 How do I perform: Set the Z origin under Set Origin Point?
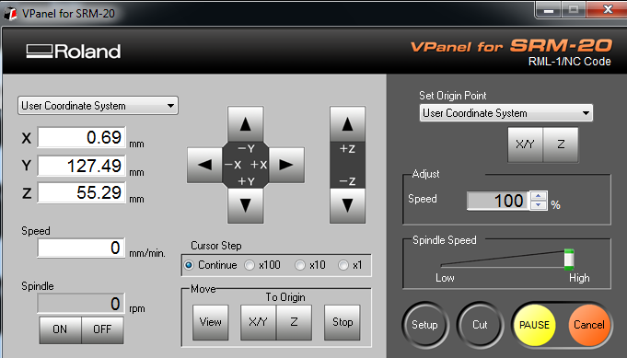[561, 144]
